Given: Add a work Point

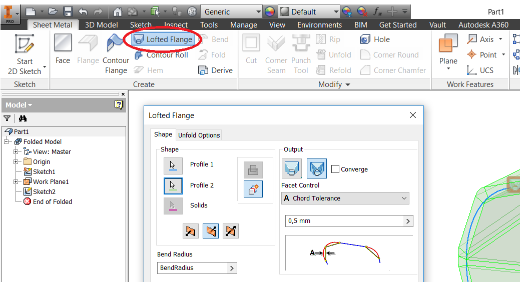Looking at the screenshot, I should tap(481, 54).
